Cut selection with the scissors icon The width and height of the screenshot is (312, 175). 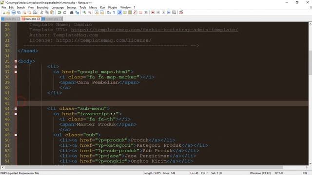point(42,12)
